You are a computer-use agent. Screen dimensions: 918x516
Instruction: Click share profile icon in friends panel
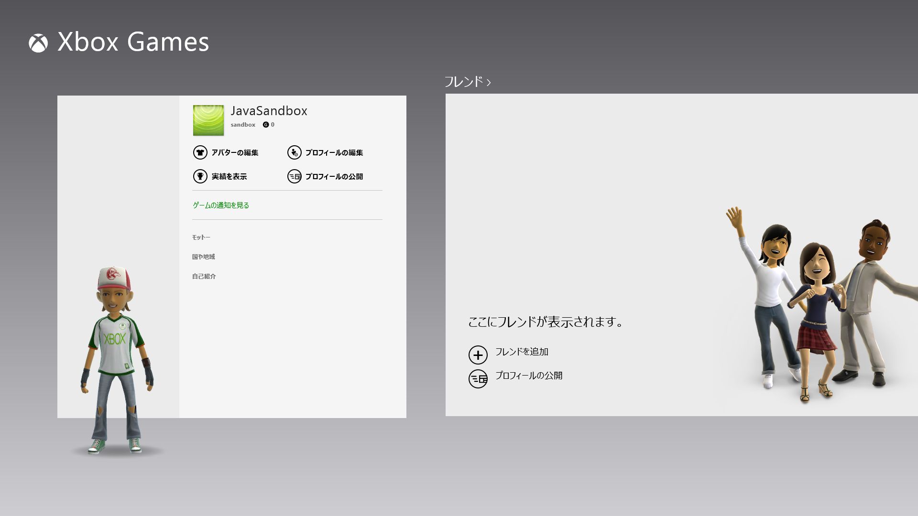click(478, 379)
